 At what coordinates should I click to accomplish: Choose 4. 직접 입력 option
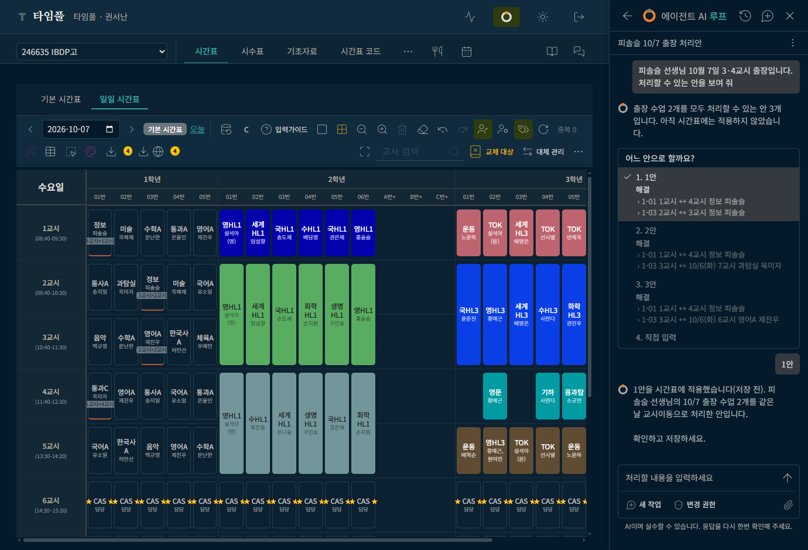(708, 338)
